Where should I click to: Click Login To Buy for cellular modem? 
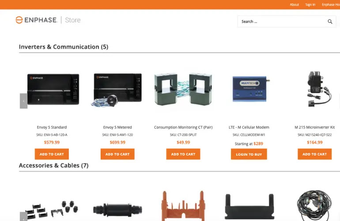(x=249, y=154)
